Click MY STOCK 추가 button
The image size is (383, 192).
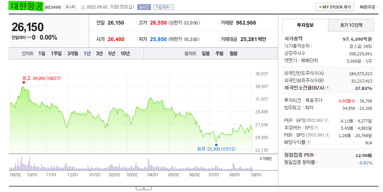tap(334, 7)
